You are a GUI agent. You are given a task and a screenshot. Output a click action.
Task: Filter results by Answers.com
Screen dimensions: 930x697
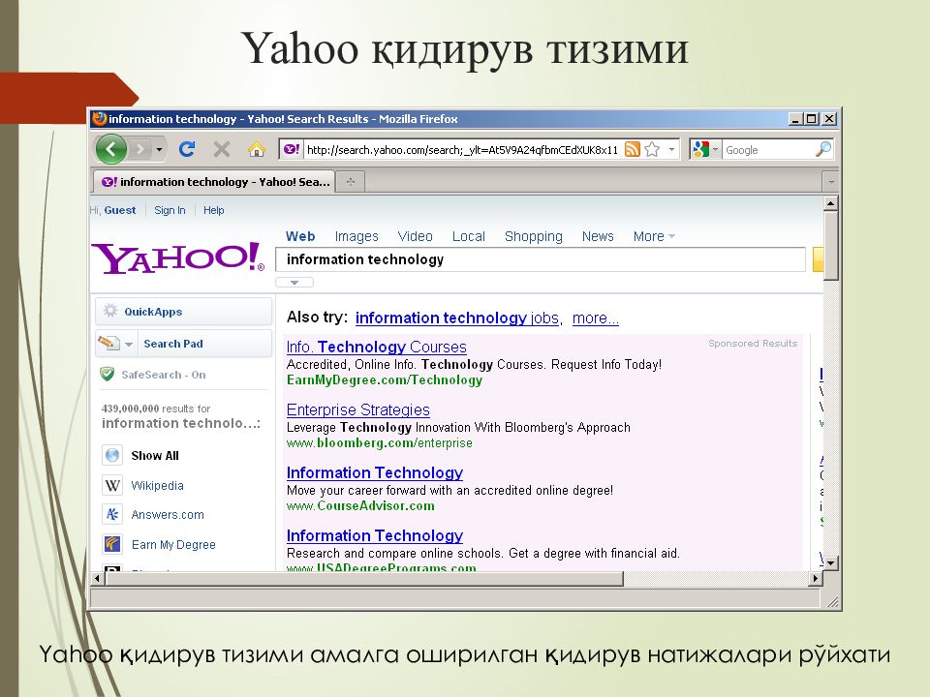click(x=168, y=514)
